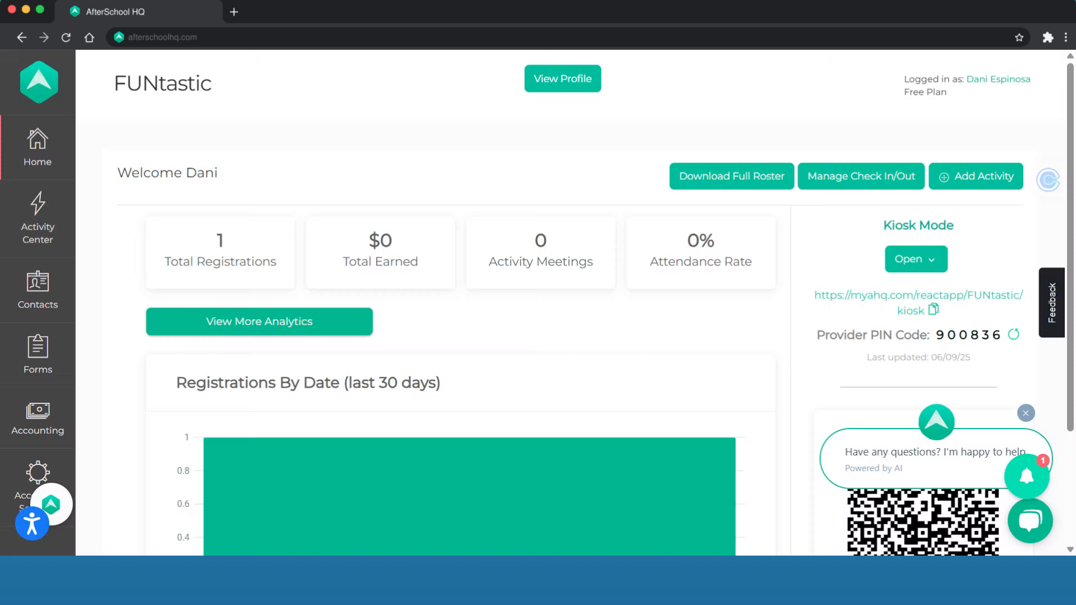The width and height of the screenshot is (1076, 605).
Task: Refresh the Provider PIN Code
Action: click(x=1013, y=334)
